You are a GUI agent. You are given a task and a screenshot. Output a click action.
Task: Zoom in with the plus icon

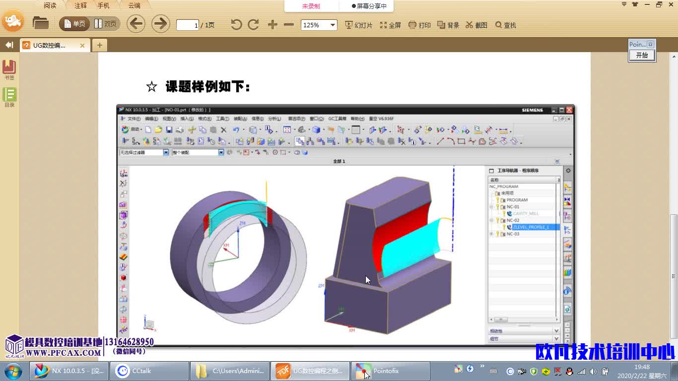click(272, 25)
